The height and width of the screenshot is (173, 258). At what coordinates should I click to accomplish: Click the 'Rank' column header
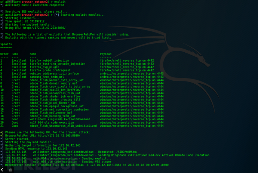click(15, 54)
